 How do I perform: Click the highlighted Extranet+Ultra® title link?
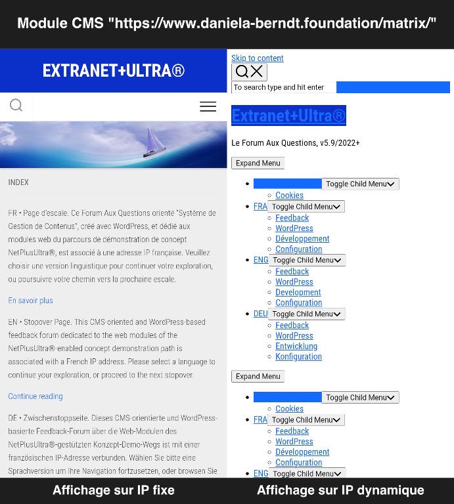tap(288, 116)
